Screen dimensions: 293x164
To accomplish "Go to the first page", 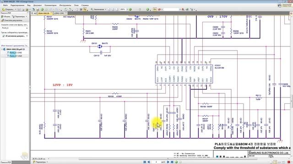I will tap(145, 162).
